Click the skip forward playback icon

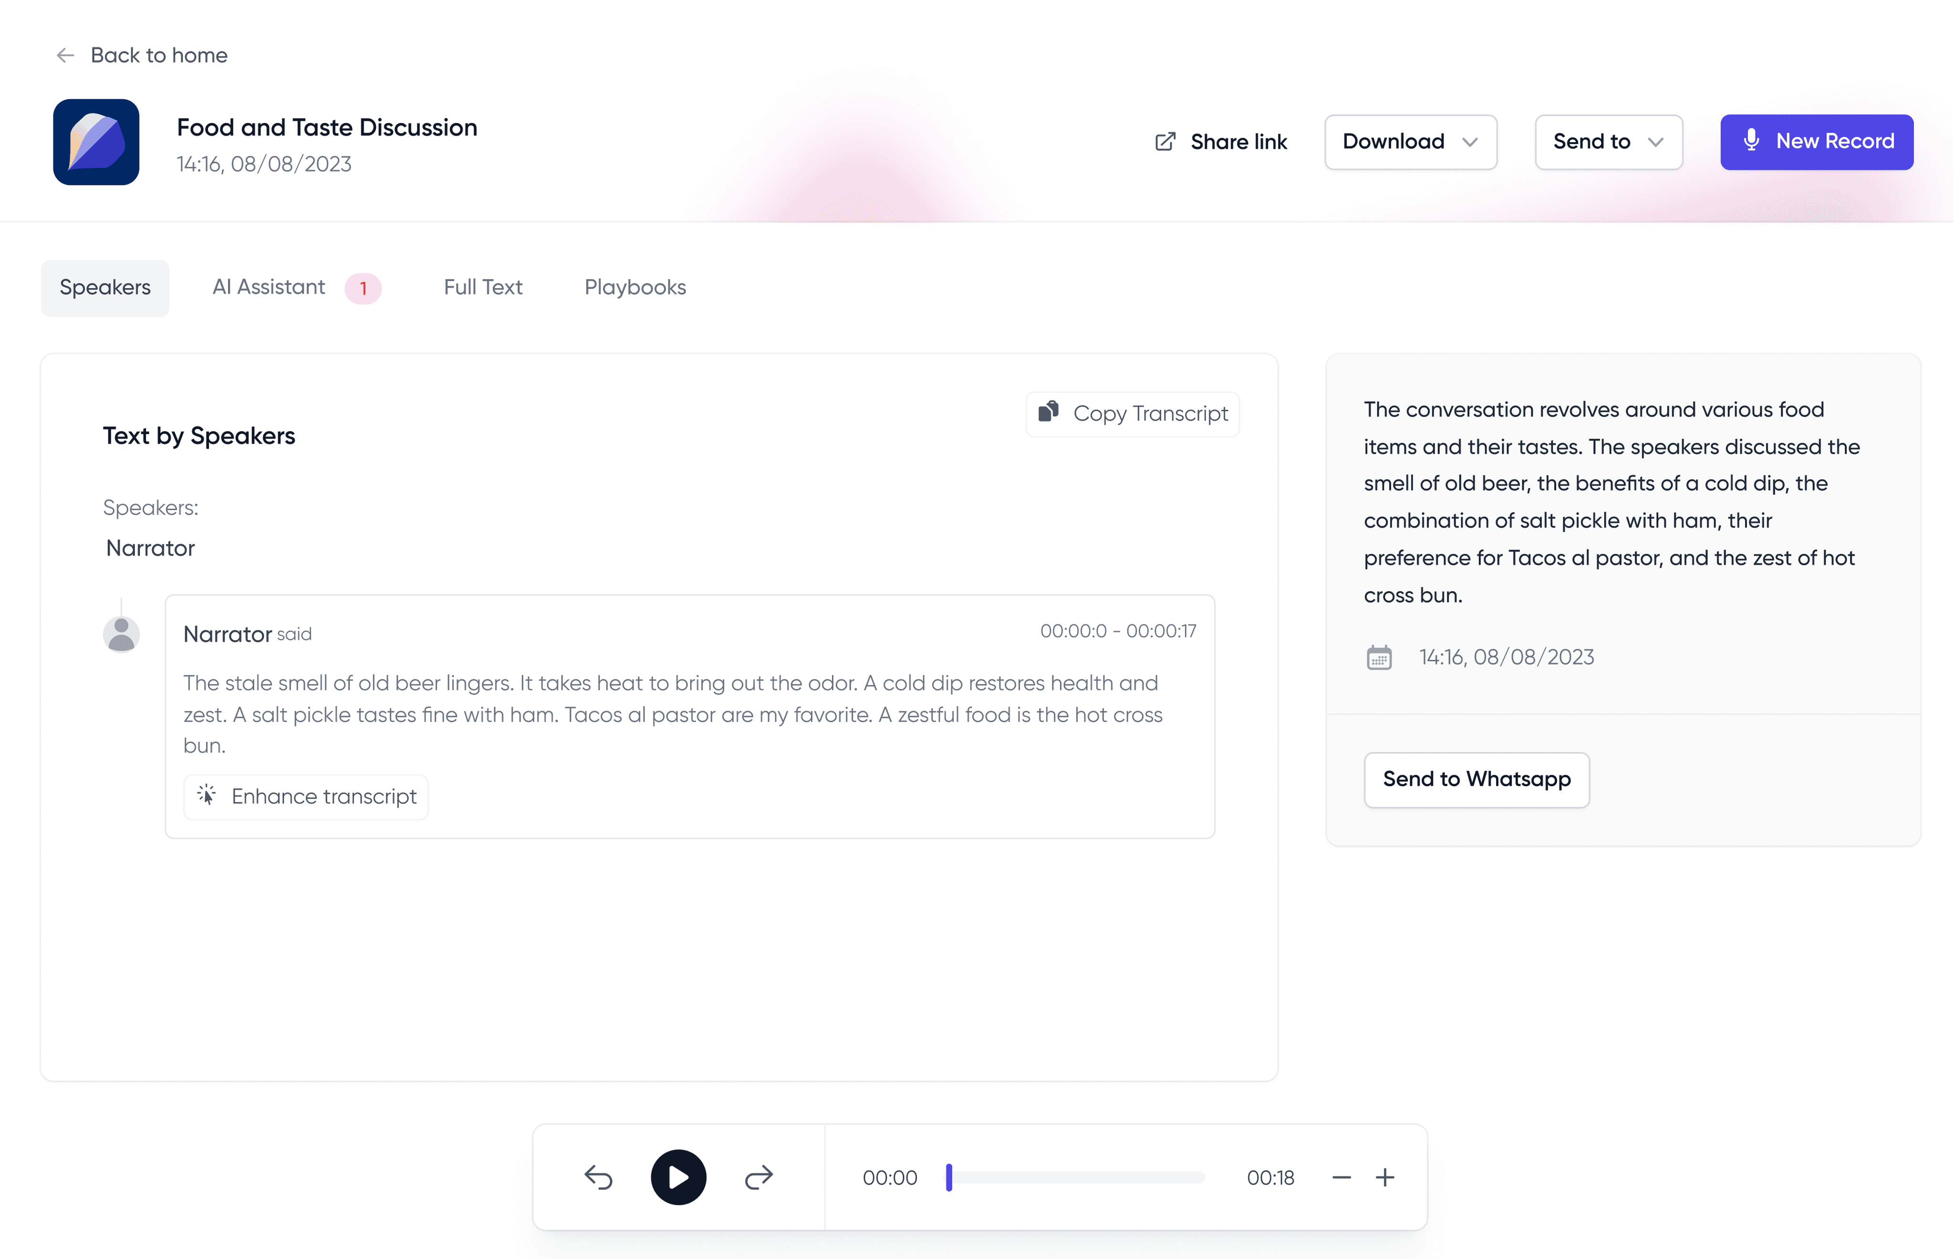click(x=759, y=1177)
